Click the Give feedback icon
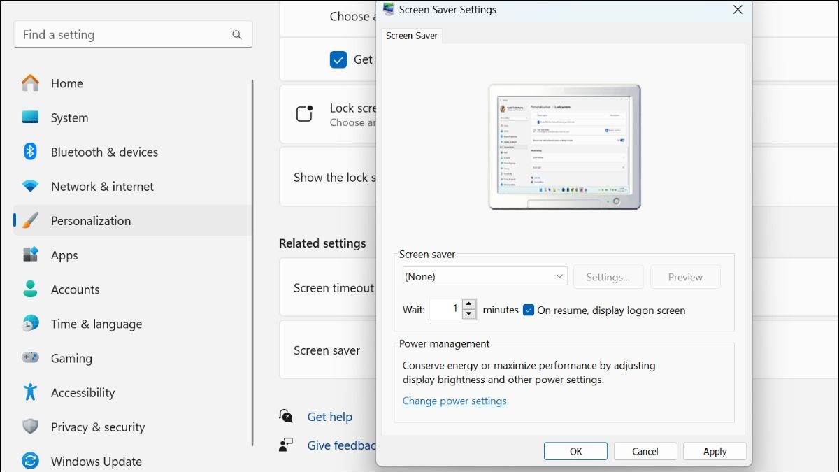Image resolution: width=839 pixels, height=472 pixels. [286, 445]
